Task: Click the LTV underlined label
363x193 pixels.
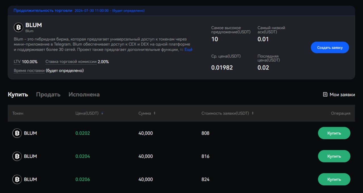Action: pyautogui.click(x=17, y=62)
